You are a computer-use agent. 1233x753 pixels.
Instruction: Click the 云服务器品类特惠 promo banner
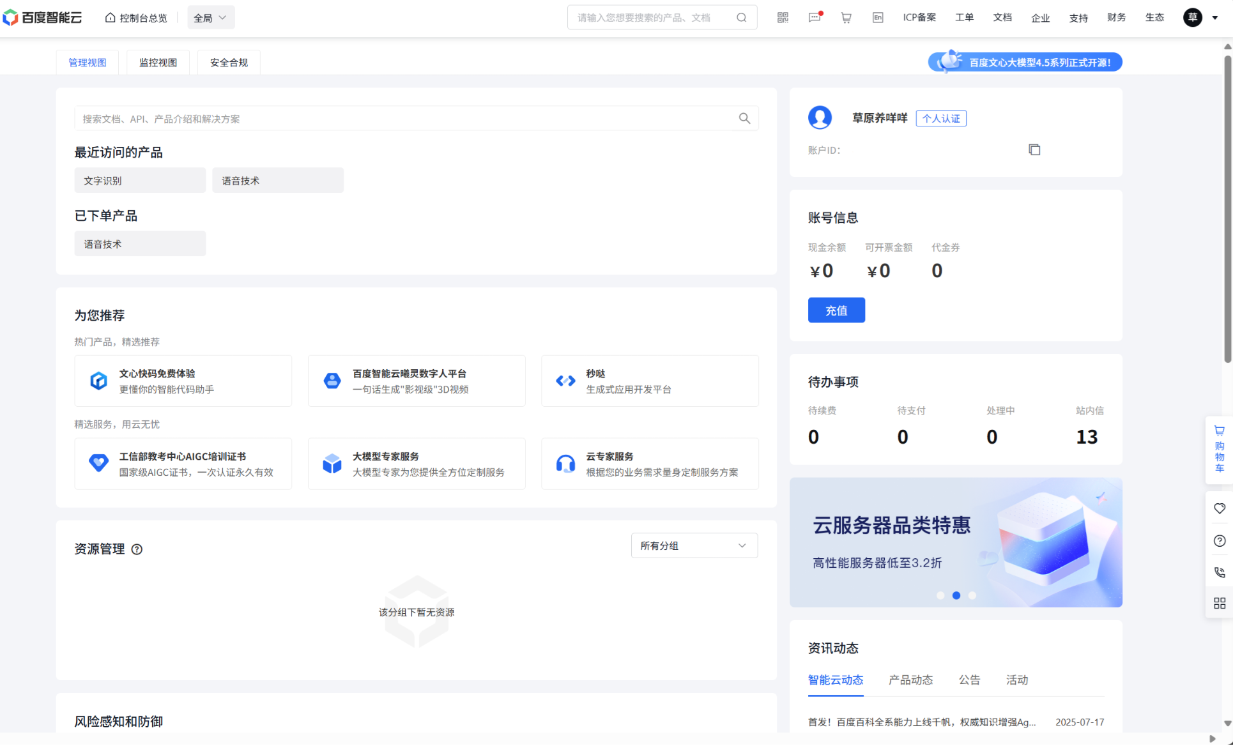click(956, 542)
